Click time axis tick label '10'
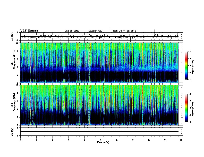 (x=181, y=140)
